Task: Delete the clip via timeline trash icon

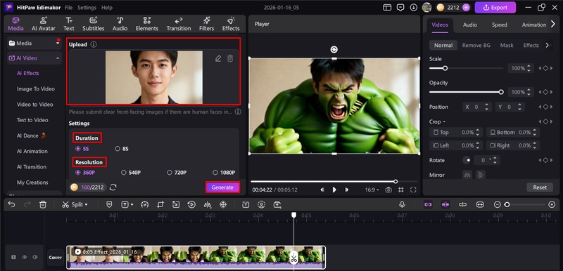Action: coord(43,204)
